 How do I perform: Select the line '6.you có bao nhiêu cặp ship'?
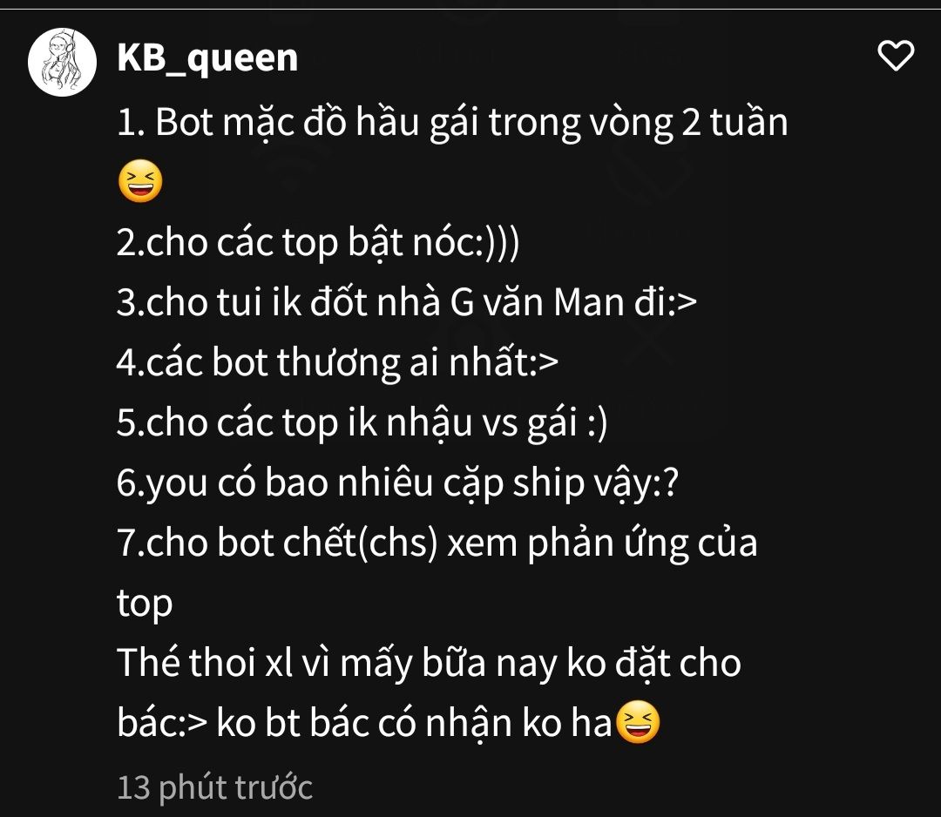pos(398,483)
